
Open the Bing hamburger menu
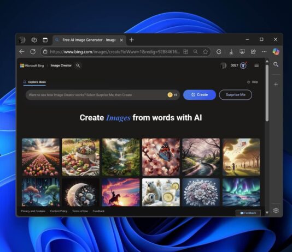[256, 65]
